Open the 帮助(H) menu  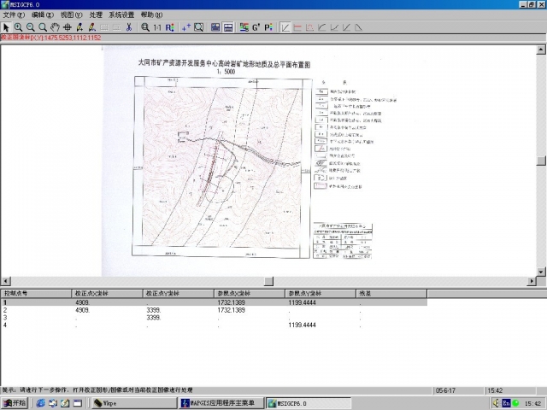[151, 15]
